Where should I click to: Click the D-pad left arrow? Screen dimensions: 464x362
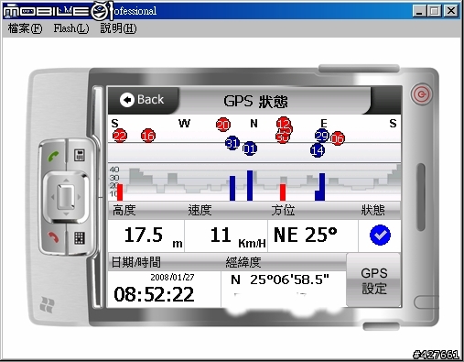[x=52, y=197]
